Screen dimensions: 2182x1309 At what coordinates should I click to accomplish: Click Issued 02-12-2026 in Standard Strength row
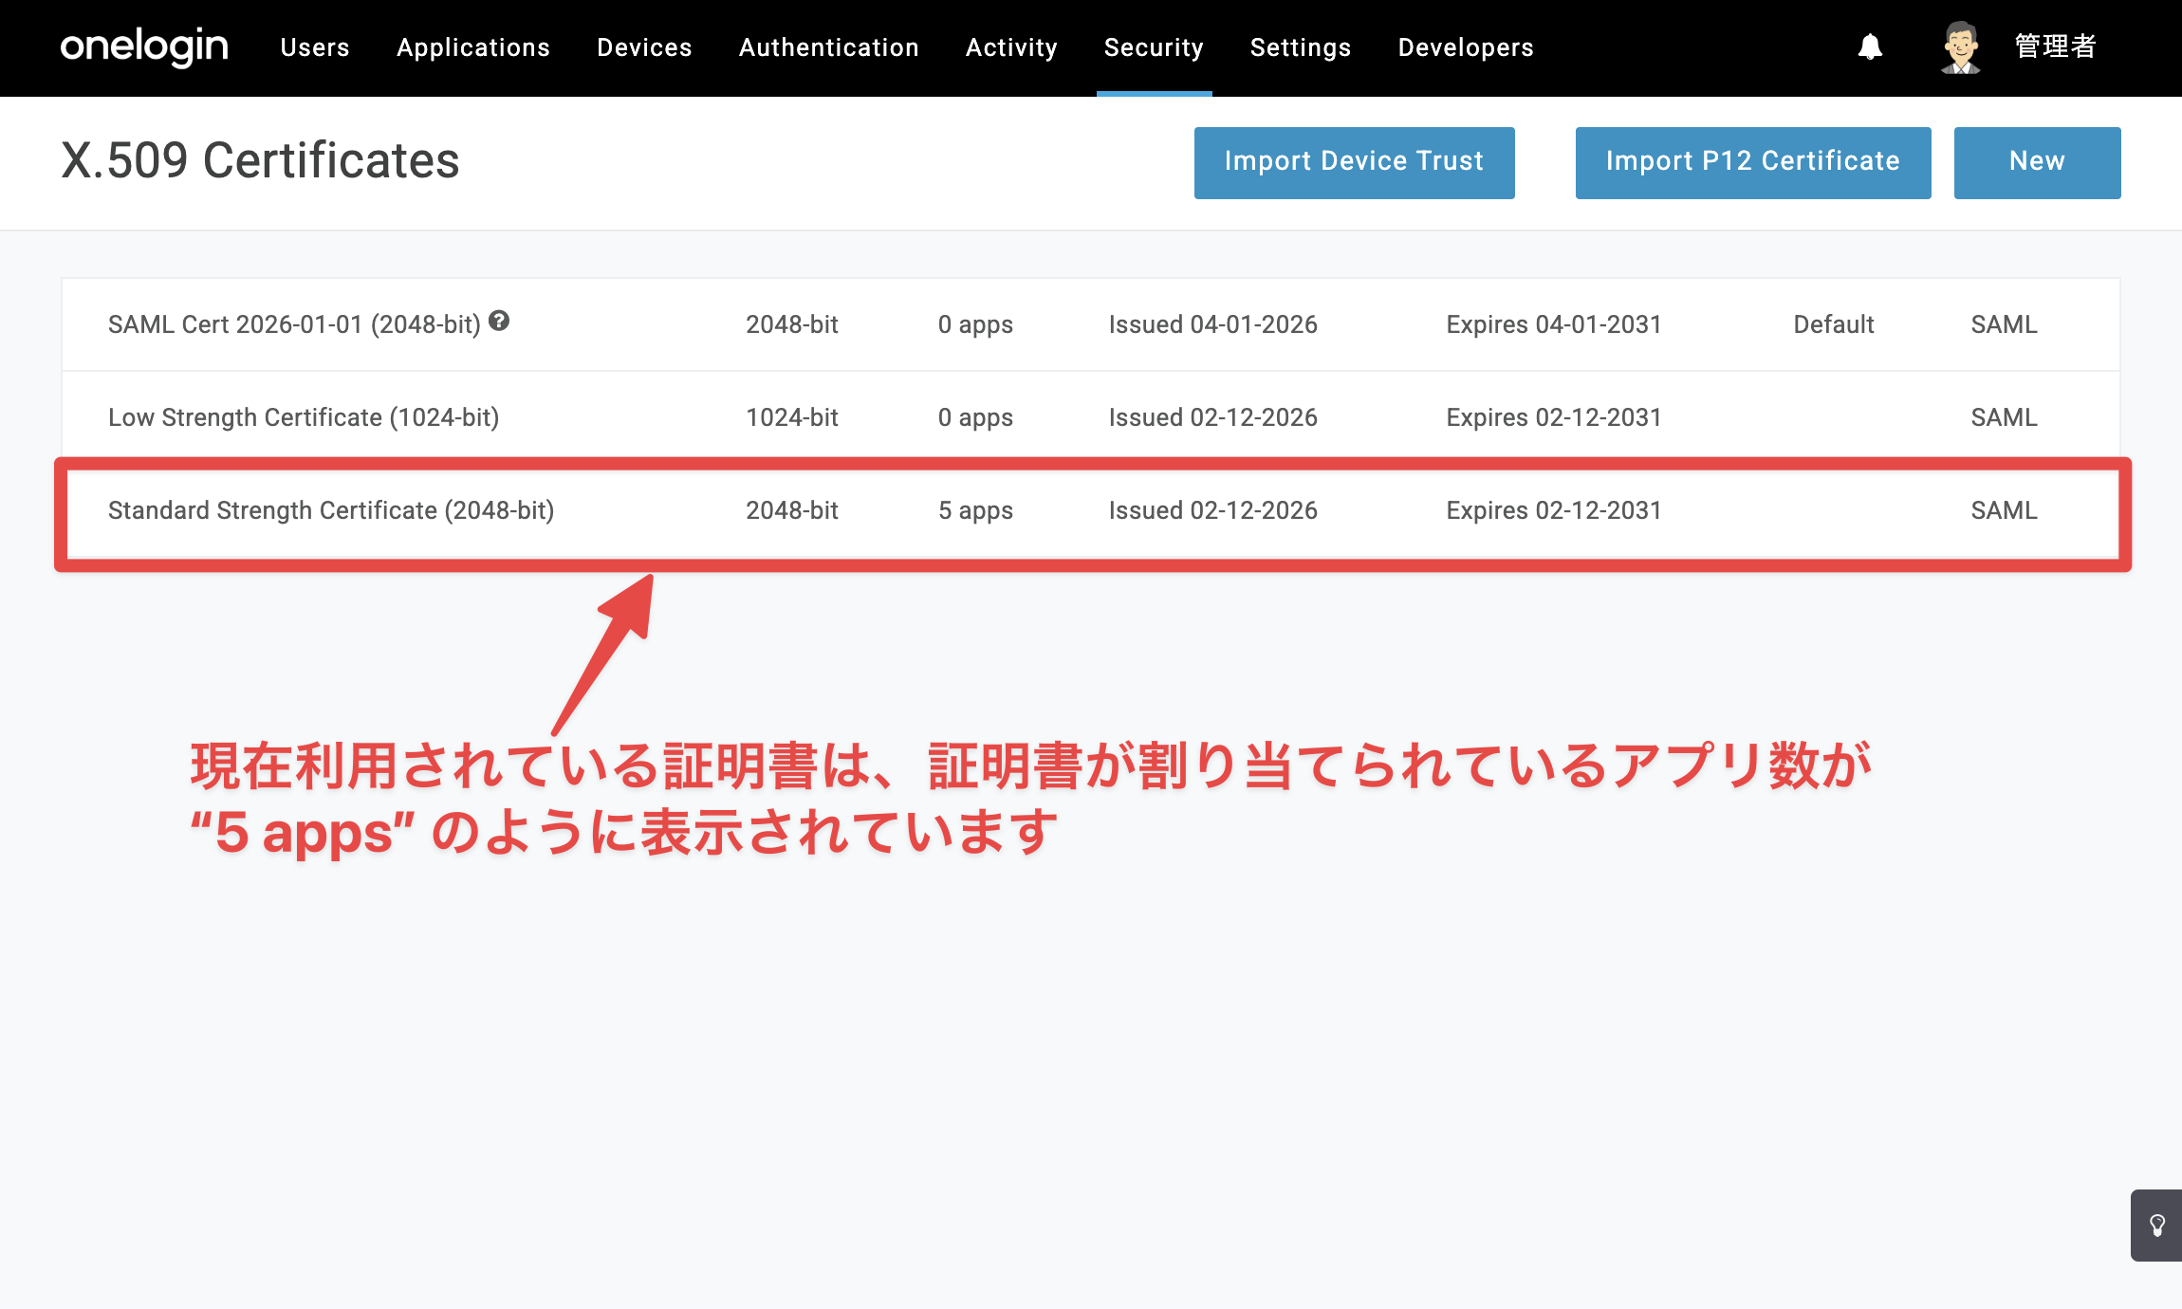click(x=1212, y=510)
